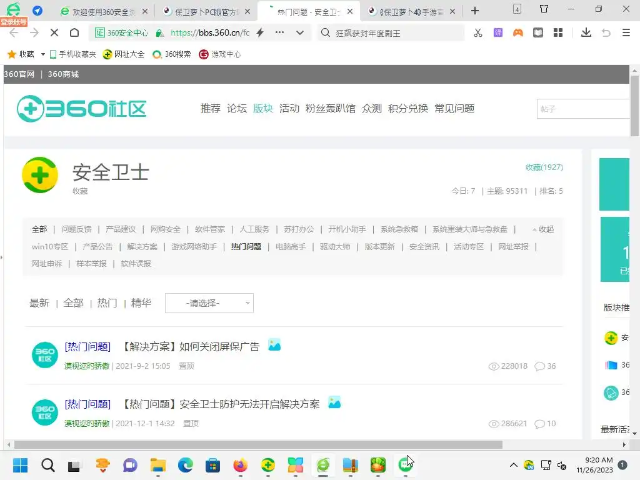Image resolution: width=640 pixels, height=480 pixels.
Task: Open 手机收藏夹 bookmark
Action: pos(72,54)
